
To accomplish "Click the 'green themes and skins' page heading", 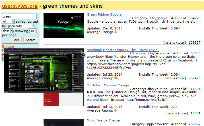I will [73, 6].
